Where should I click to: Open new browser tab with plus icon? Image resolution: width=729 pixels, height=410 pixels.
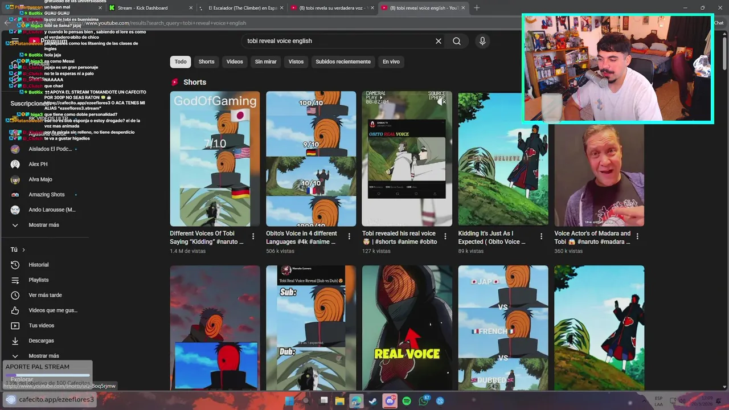coord(477,8)
